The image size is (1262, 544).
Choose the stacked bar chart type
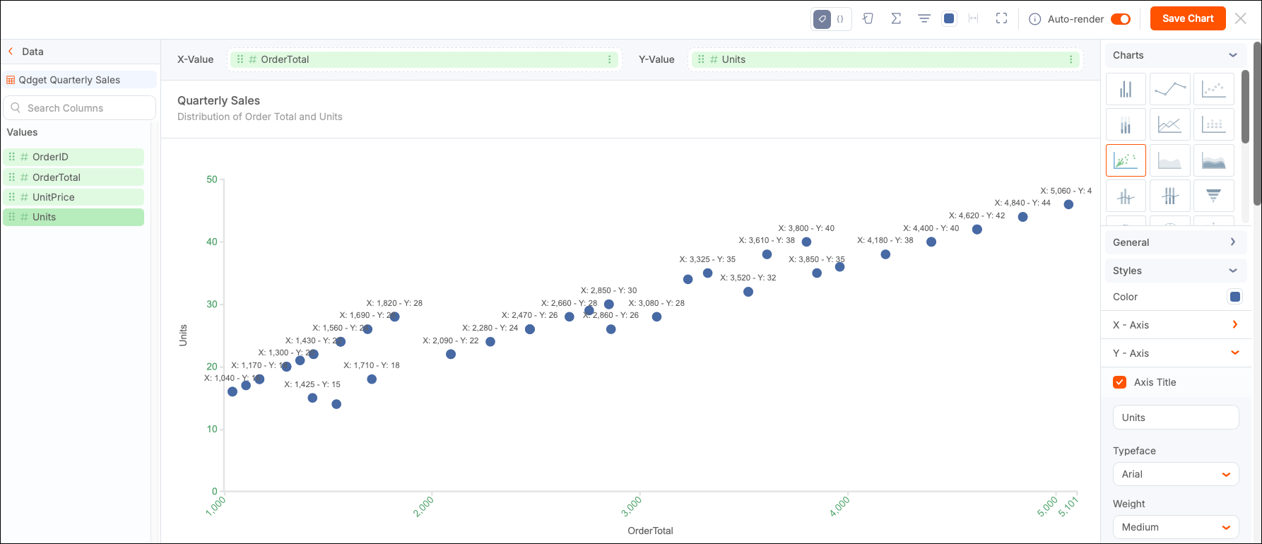click(x=1126, y=125)
